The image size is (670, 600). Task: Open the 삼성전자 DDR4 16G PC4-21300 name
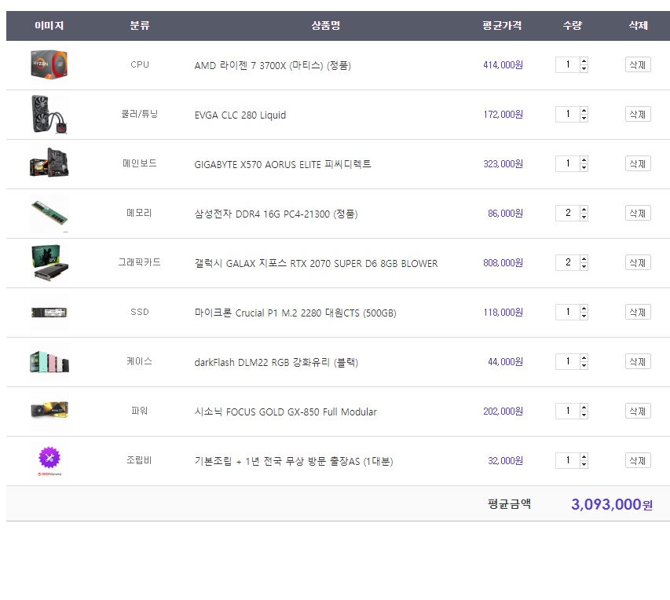tap(276, 214)
